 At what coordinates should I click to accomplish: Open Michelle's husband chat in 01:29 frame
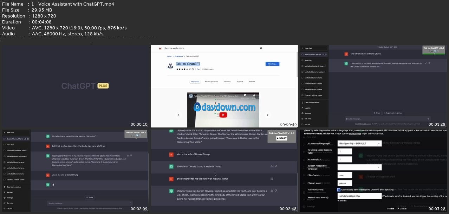click(313, 66)
